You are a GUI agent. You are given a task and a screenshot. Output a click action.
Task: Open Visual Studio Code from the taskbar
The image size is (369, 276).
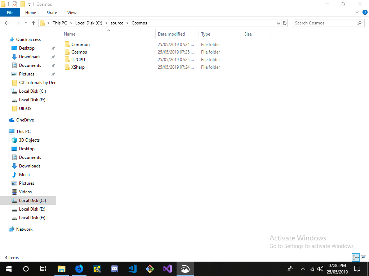point(132,268)
